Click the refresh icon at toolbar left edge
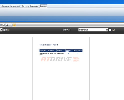 coord(1,25)
